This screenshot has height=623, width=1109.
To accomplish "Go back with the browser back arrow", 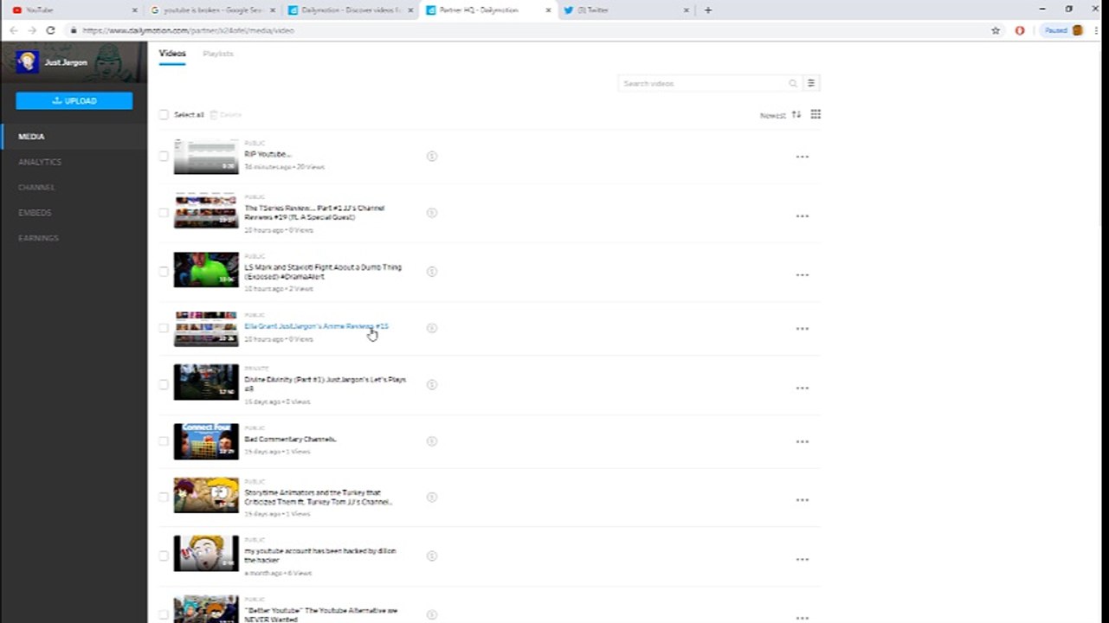I will click(13, 30).
